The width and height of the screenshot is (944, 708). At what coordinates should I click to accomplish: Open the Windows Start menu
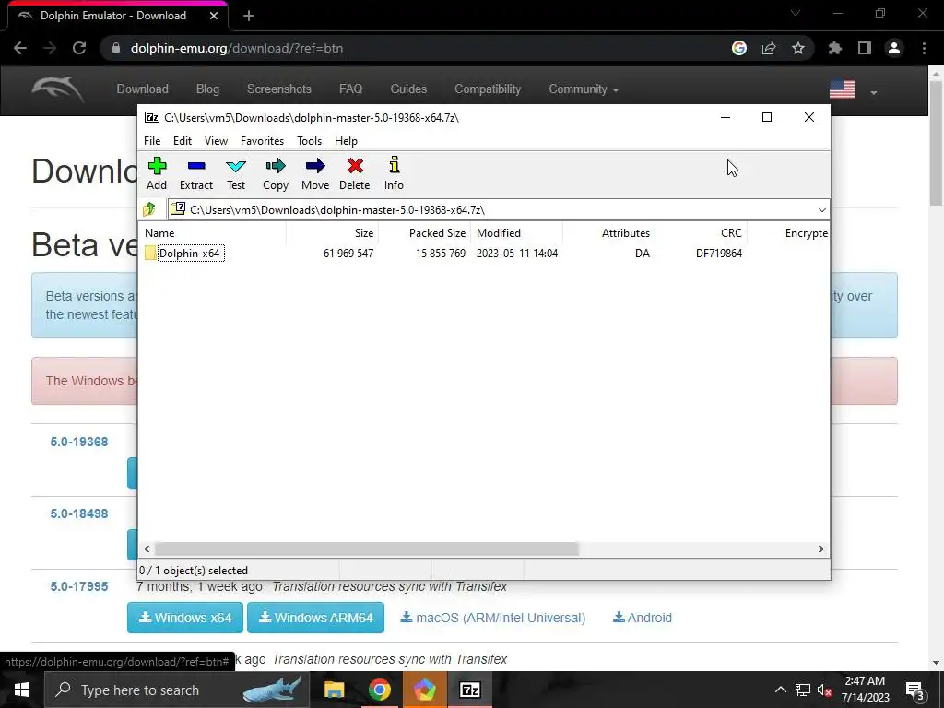coord(22,690)
